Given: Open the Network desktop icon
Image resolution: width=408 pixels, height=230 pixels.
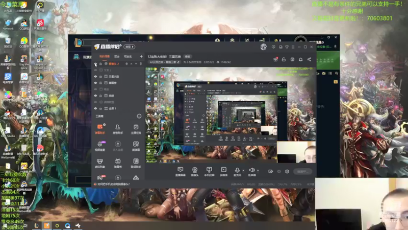Looking at the screenshot, I should [x=8, y=25].
